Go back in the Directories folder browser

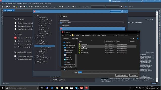[63, 35]
